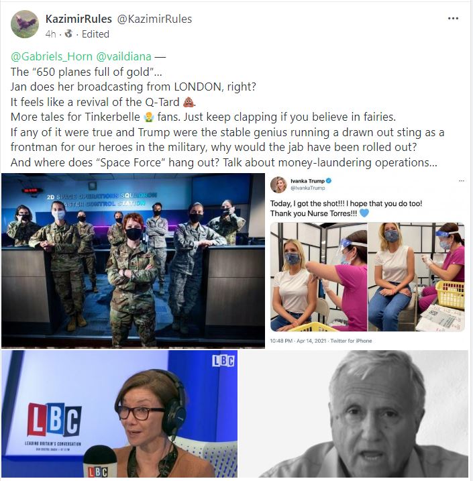
Task: Click the 4h post timestamp
Action: (50, 34)
